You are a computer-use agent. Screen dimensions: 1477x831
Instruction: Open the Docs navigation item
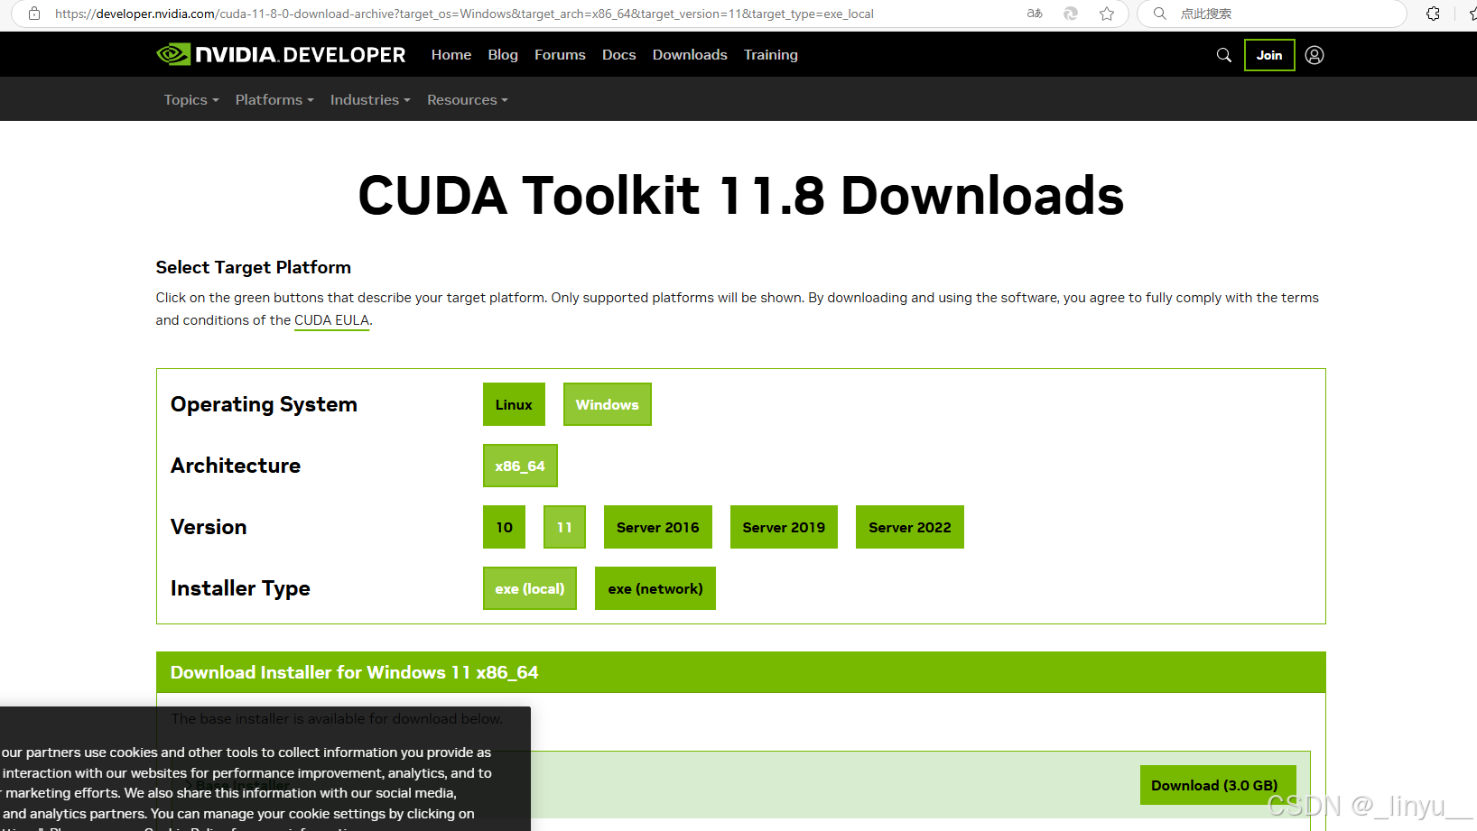click(619, 55)
